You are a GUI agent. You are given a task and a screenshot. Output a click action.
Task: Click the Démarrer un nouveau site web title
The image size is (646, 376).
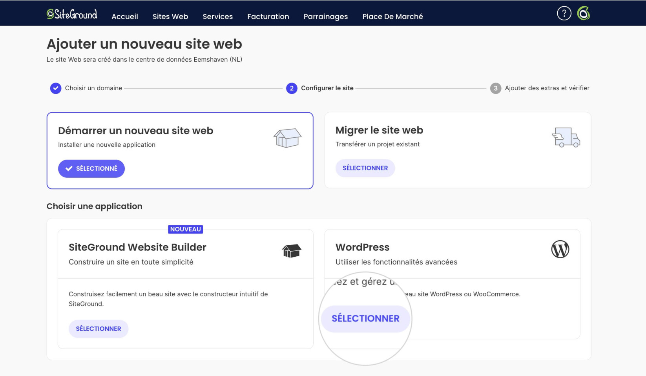[x=135, y=131]
